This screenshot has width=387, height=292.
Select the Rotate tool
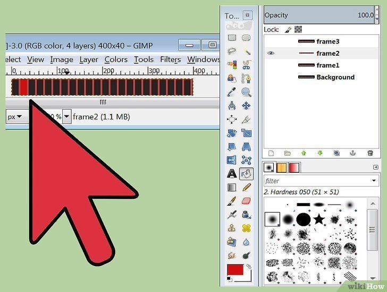[x=232, y=133]
